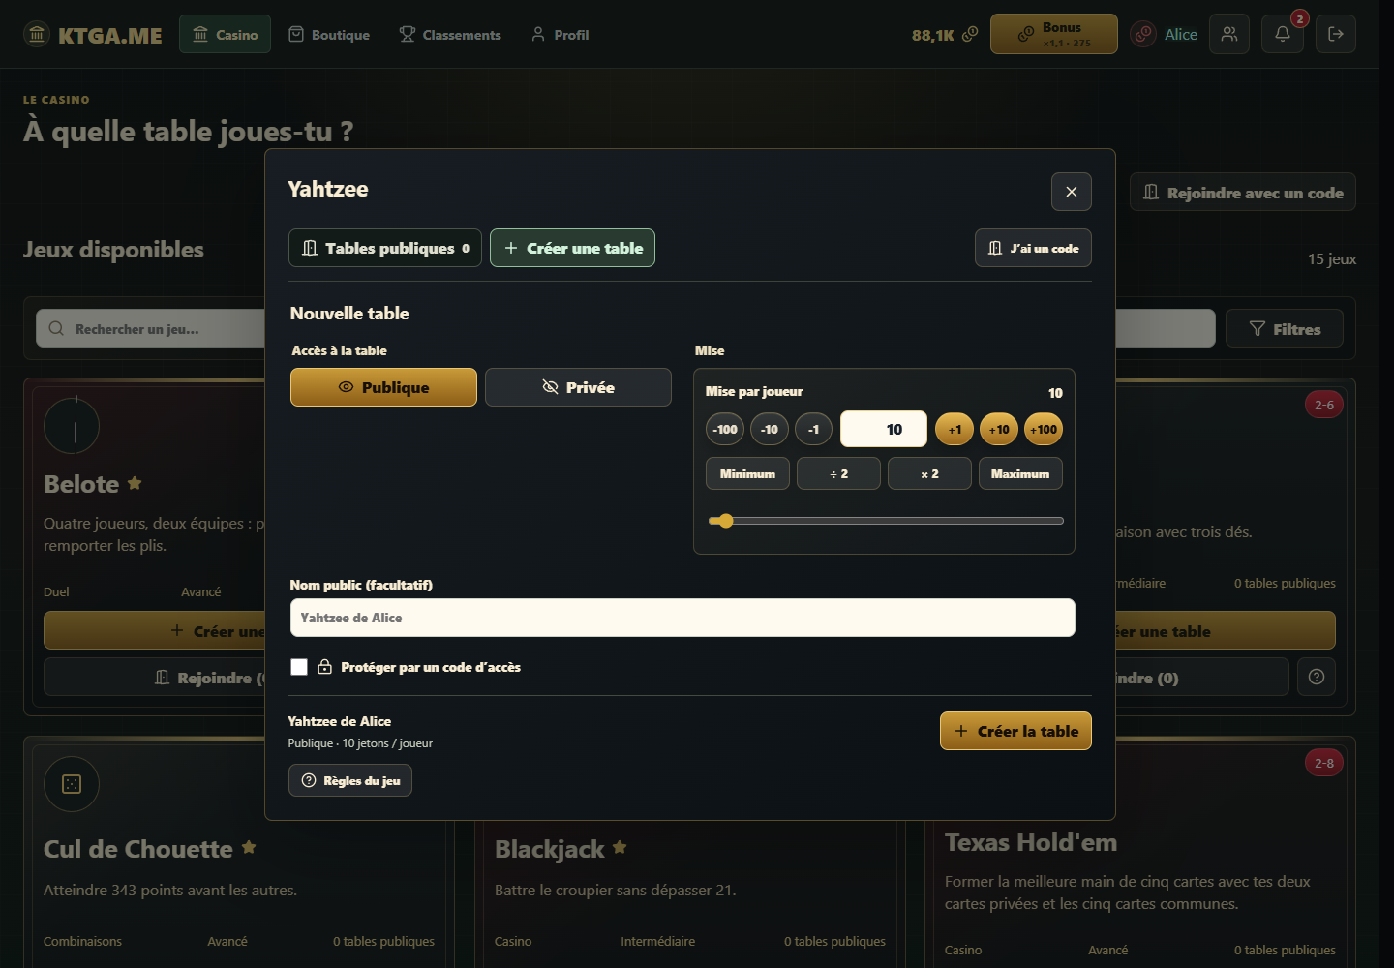Decrease stake by 100
Screen dimensions: 1394x968
point(725,429)
